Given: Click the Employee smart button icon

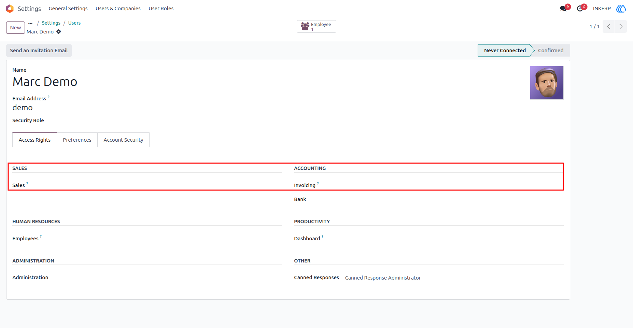Looking at the screenshot, I should pyautogui.click(x=305, y=26).
